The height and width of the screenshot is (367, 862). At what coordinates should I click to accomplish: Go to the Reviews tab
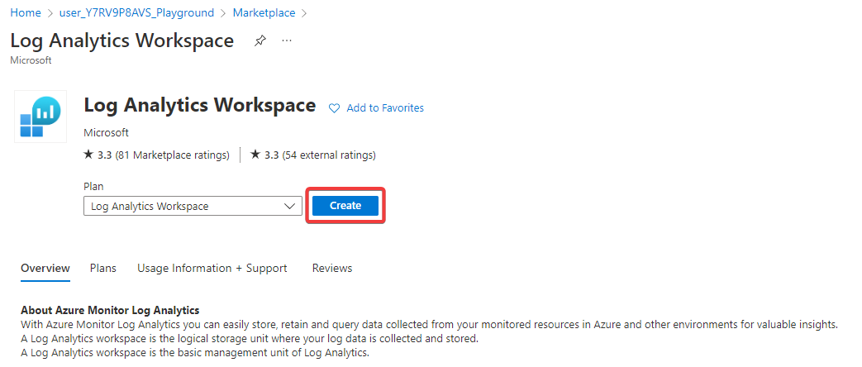[x=332, y=268]
